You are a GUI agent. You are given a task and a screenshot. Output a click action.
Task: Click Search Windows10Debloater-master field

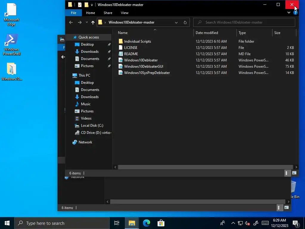(x=244, y=22)
